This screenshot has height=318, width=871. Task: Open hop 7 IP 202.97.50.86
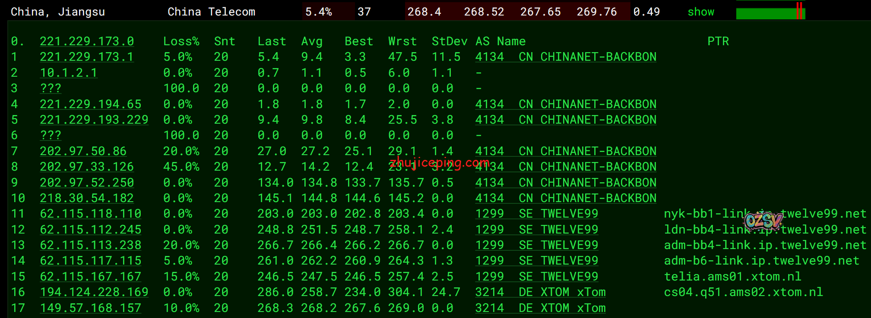[83, 151]
